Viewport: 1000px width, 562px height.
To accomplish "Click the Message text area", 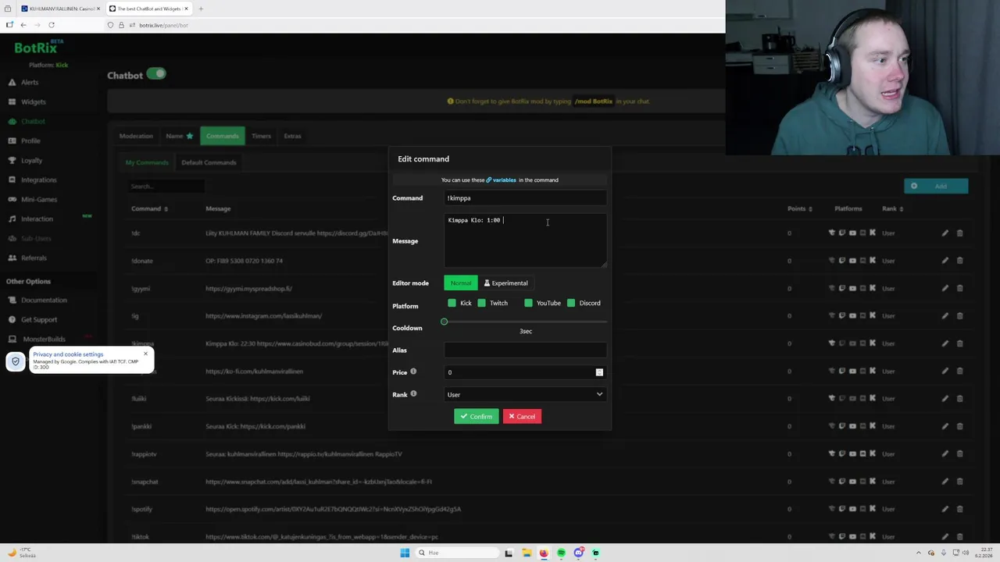I will 525,240.
